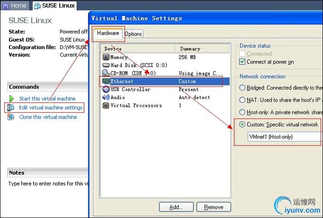Click the Remove button
This screenshot has width=323, height=218.
click(x=214, y=207)
